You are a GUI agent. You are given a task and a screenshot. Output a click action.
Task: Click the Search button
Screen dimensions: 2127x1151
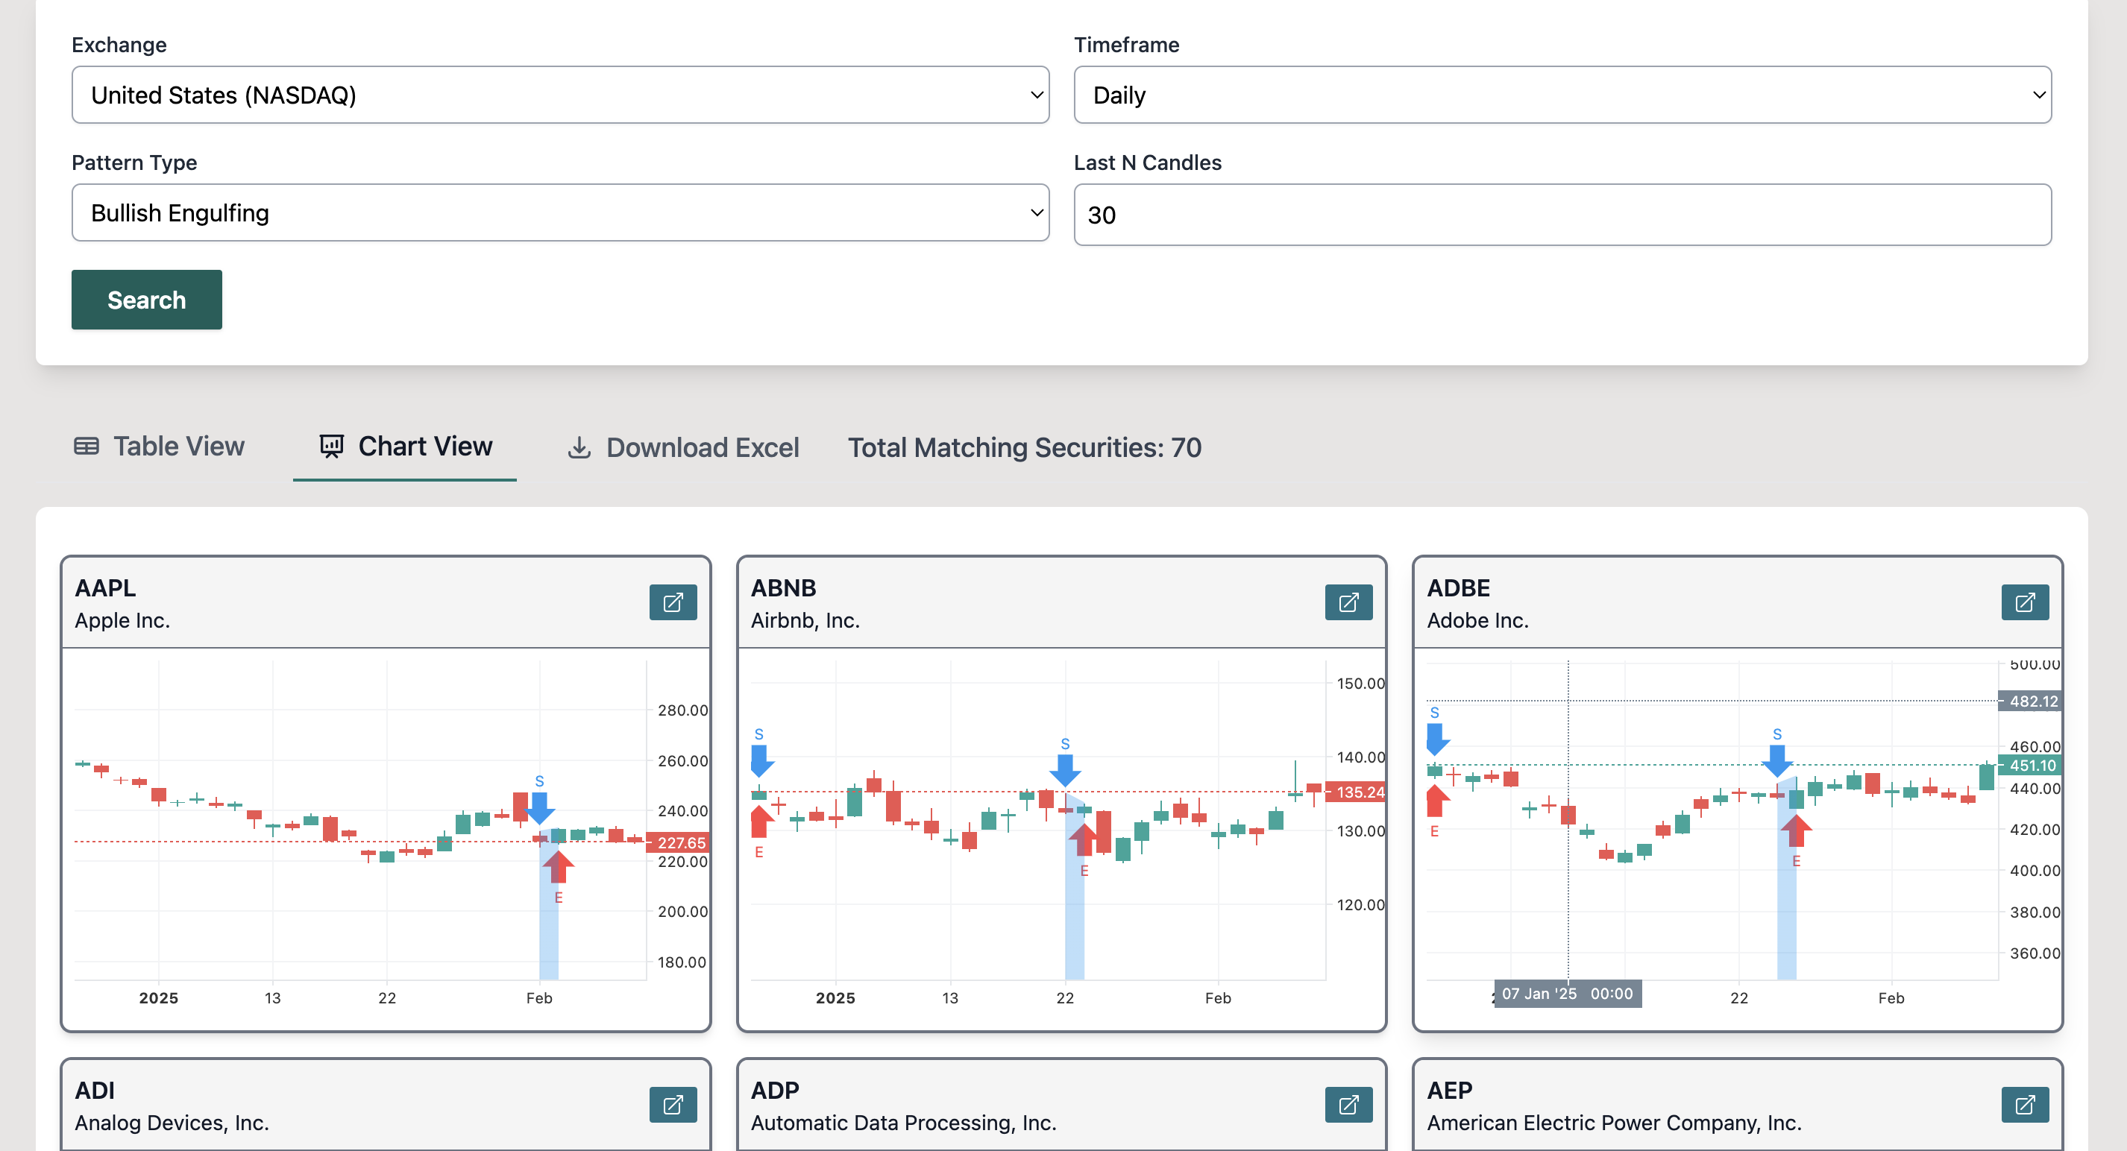point(146,300)
